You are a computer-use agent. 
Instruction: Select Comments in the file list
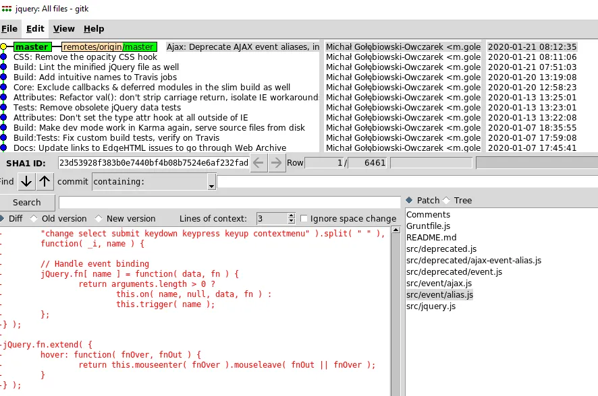tap(428, 215)
